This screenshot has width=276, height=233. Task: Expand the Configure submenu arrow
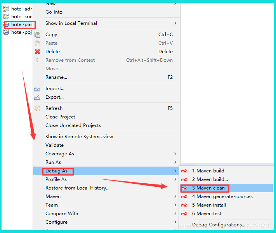(175, 222)
